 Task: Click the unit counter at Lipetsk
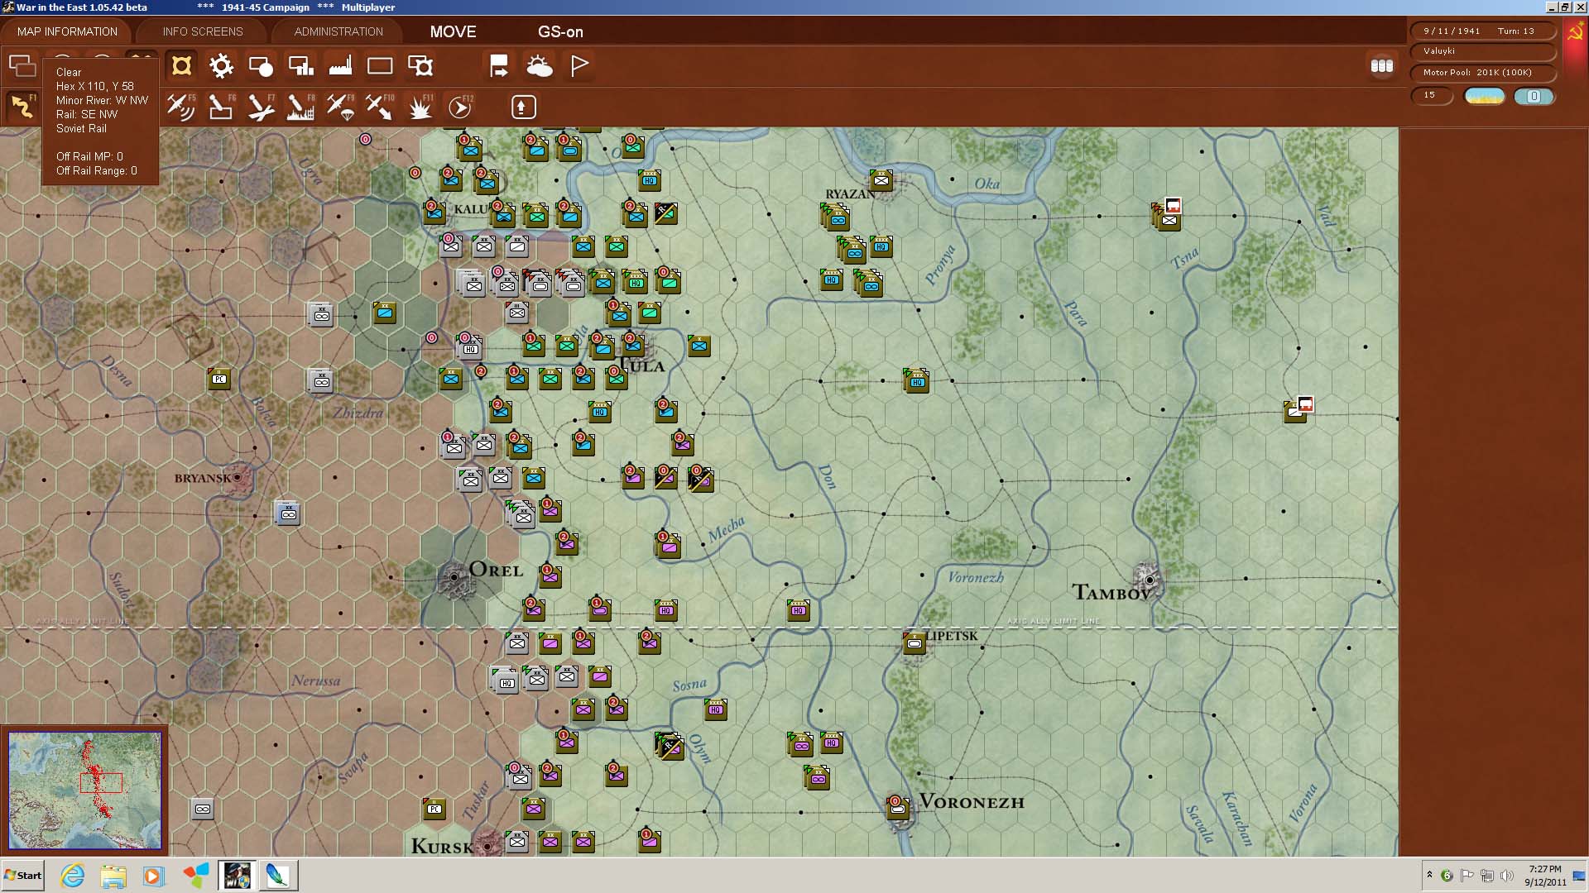914,642
